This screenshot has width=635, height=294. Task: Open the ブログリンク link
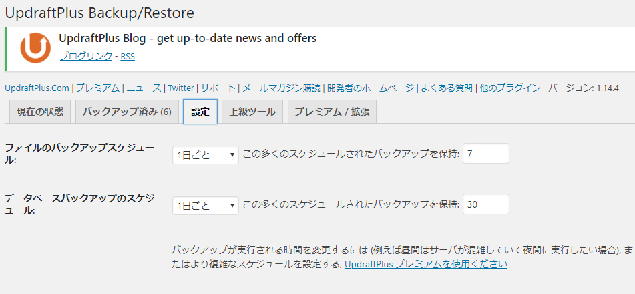click(x=86, y=56)
